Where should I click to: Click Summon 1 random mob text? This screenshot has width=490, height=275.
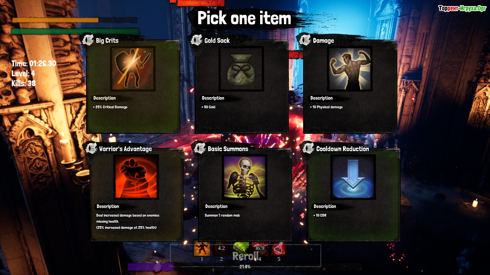click(x=222, y=215)
